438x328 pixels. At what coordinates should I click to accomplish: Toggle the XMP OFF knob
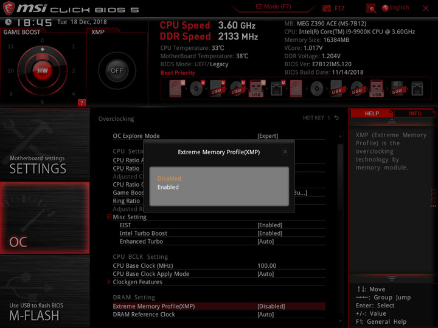click(117, 70)
